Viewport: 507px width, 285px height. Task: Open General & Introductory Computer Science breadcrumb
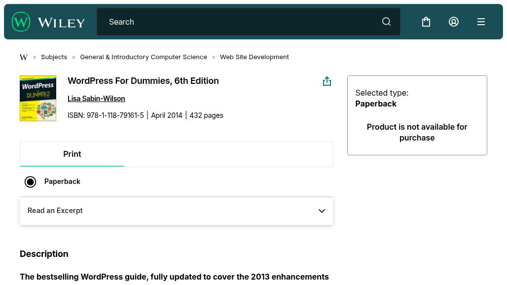(144, 57)
